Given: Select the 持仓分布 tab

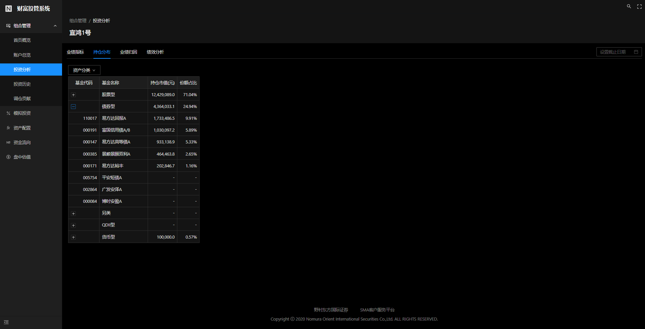Looking at the screenshot, I should coord(102,52).
